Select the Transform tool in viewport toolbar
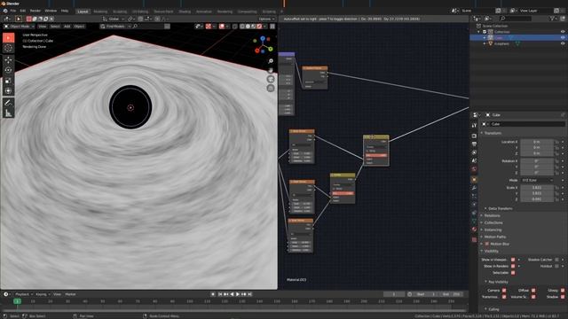 (8, 90)
